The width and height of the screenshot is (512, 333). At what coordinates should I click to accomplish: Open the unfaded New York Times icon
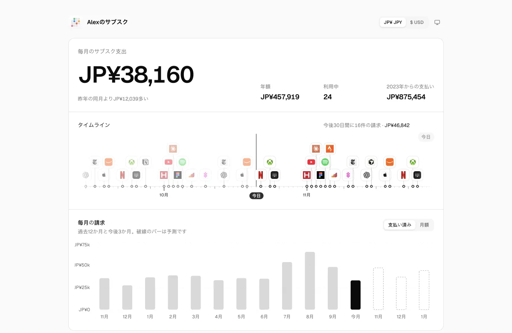coord(352,162)
